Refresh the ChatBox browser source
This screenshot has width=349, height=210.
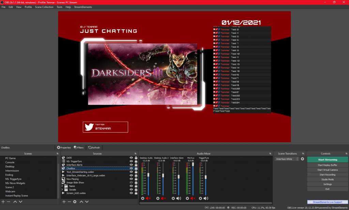(x=94, y=147)
